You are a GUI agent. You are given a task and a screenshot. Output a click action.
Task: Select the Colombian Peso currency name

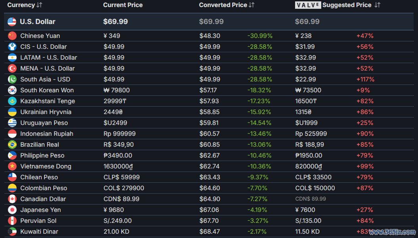[x=44, y=188]
